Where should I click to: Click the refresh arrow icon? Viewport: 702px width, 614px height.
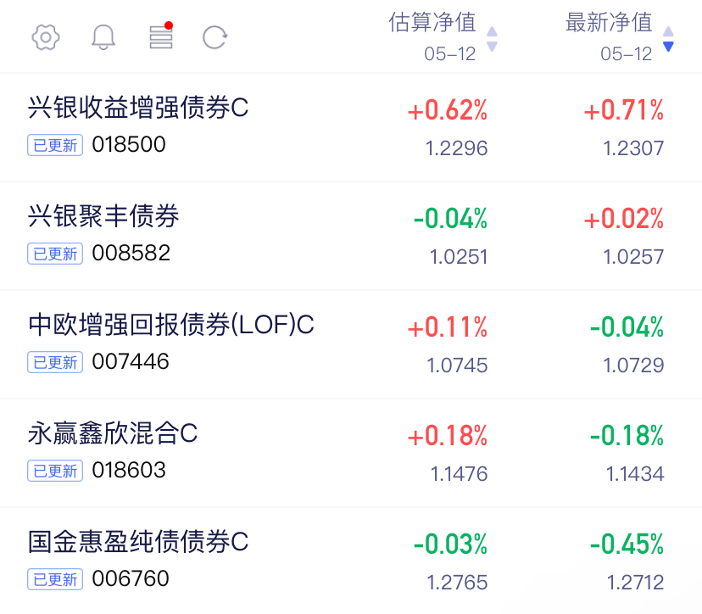214,37
